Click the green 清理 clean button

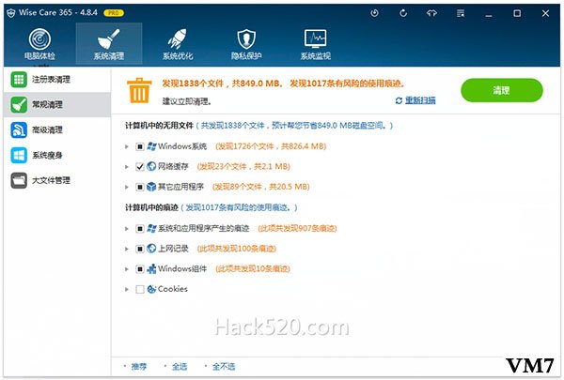tap(501, 90)
